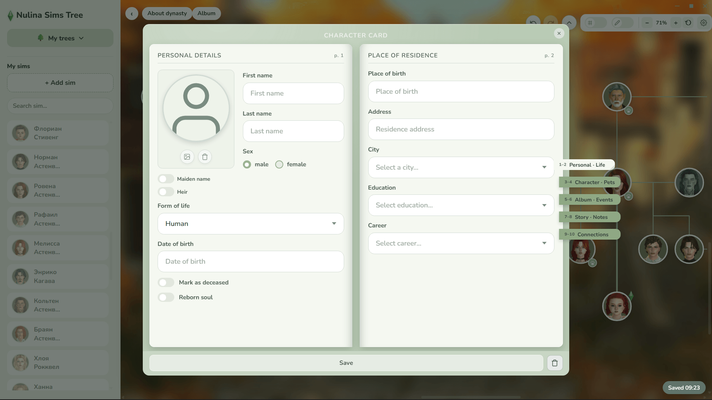Toggle the grid switch in toolbar
The image size is (712, 400).
(596, 23)
